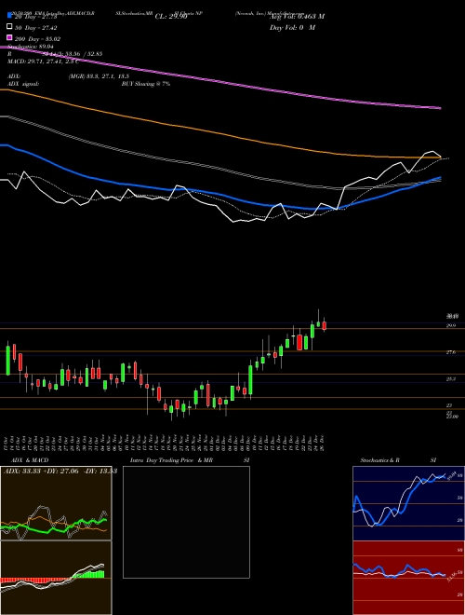Click the 'MACD: 29.71, 27.41, 2.3 C' readout
Image resolution: width=465 pixels, height=615 pixels.
pos(44,61)
